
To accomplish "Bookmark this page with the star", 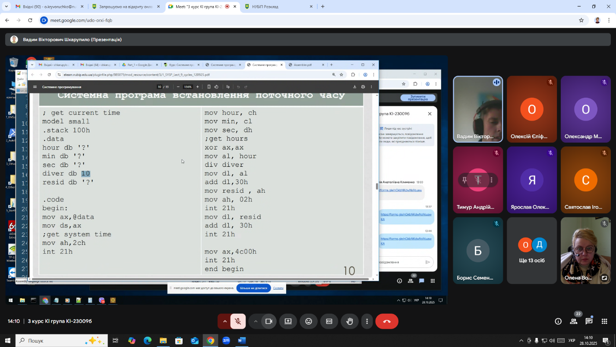I will [x=581, y=20].
